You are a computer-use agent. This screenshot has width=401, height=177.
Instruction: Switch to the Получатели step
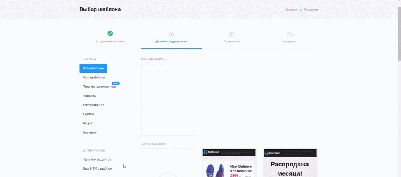[x=231, y=41]
